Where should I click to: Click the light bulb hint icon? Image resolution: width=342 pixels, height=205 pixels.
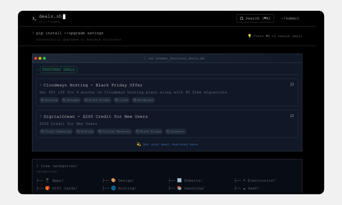[x=249, y=36]
